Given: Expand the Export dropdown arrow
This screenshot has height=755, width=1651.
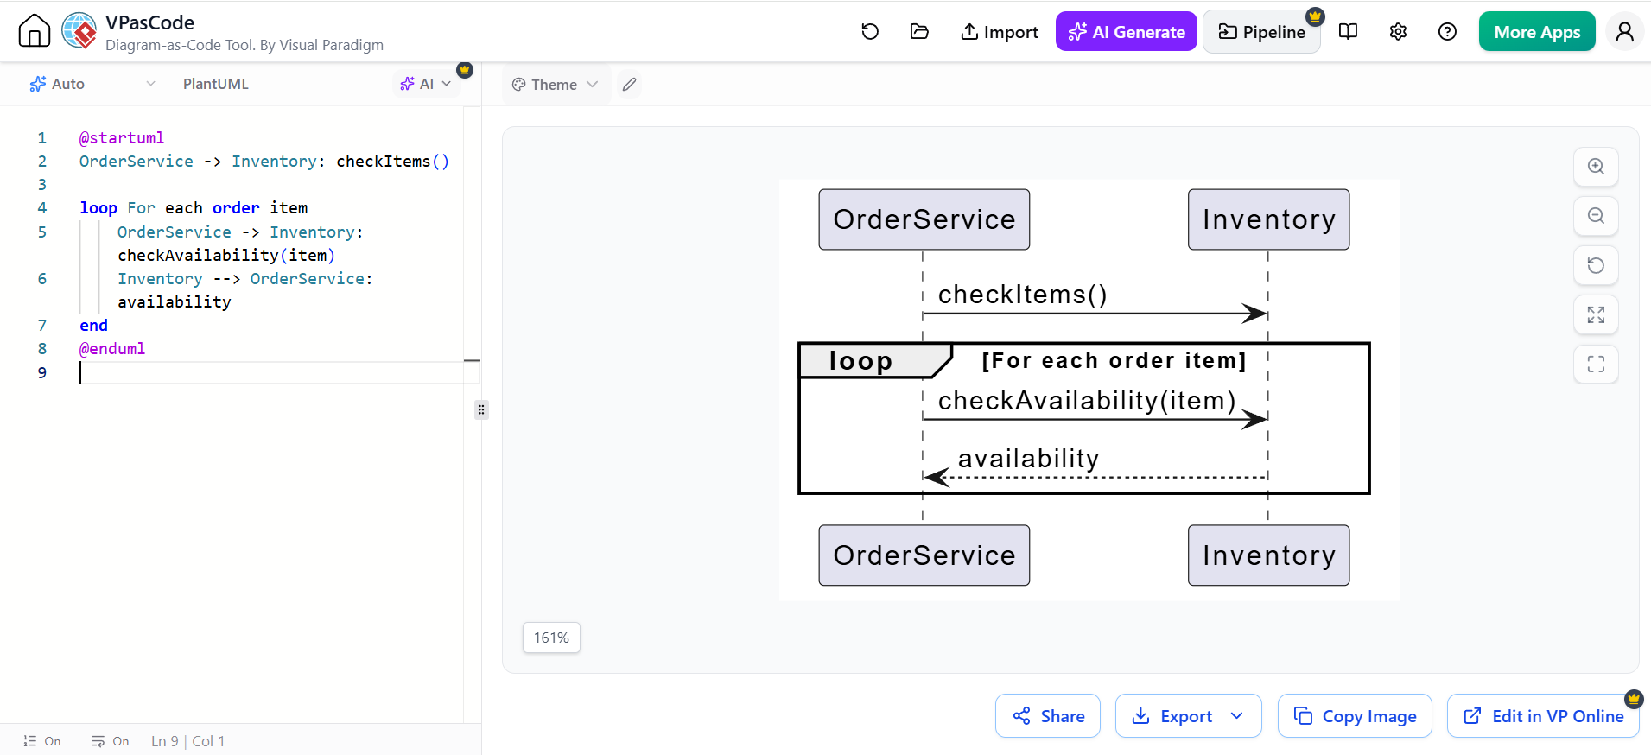Looking at the screenshot, I should pos(1237,716).
